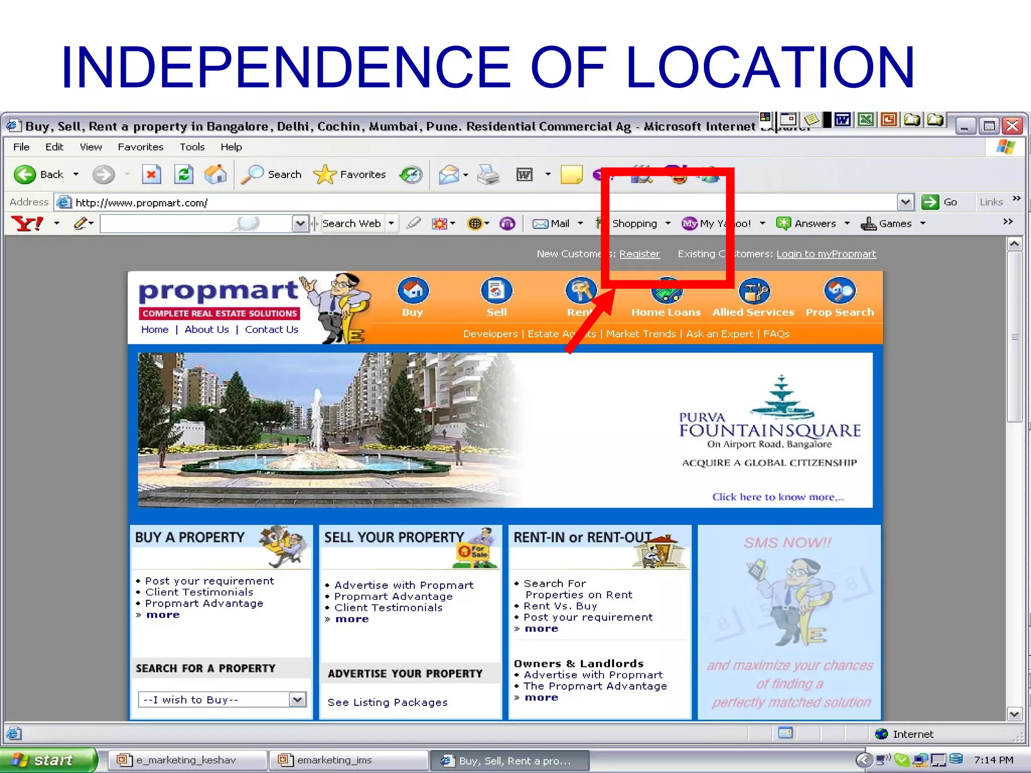
Task: Open the Help menu
Action: [231, 147]
